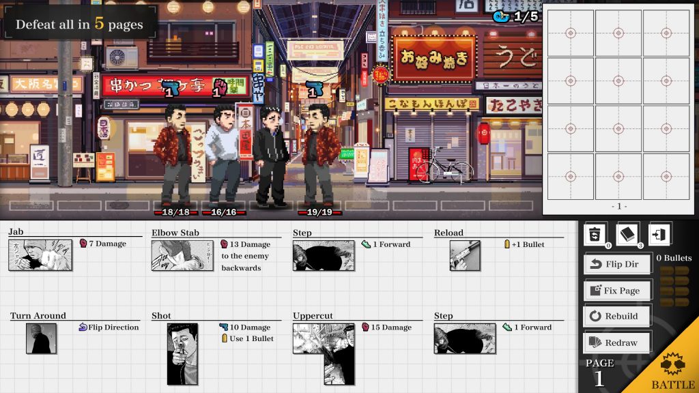The image size is (699, 393).
Task: Pick the Reload card gun image
Action: [x=465, y=255]
